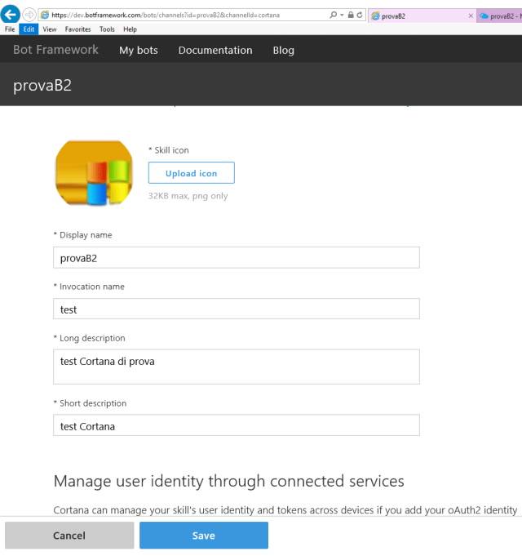Go to My bots page
The width and height of the screenshot is (522, 556).
pos(139,51)
